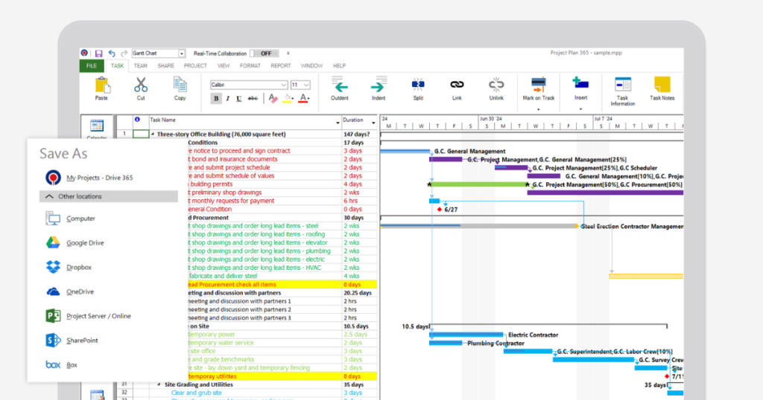Open the Task Information icon
The width and height of the screenshot is (763, 400).
point(622,85)
